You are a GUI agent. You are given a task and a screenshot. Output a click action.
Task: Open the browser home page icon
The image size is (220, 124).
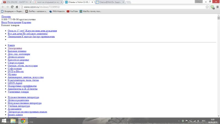coord(17,7)
